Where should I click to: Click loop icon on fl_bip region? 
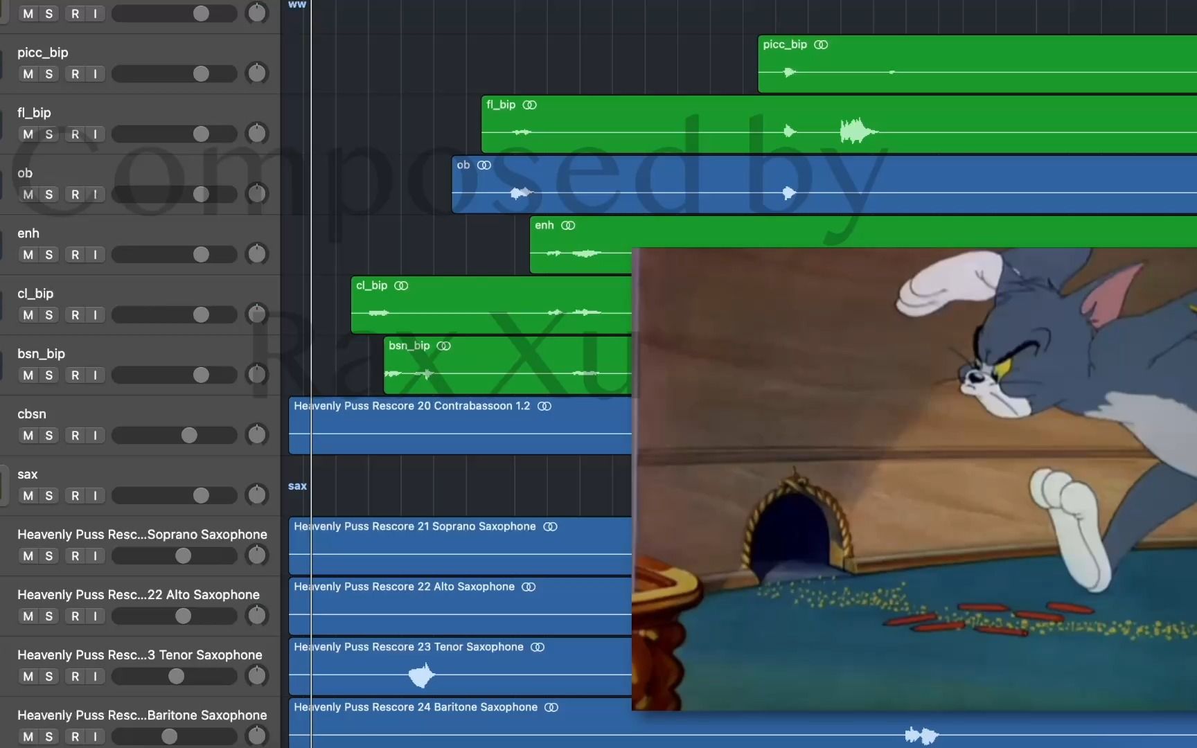click(530, 105)
